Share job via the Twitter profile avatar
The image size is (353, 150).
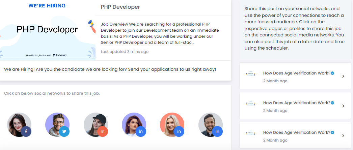(57, 125)
